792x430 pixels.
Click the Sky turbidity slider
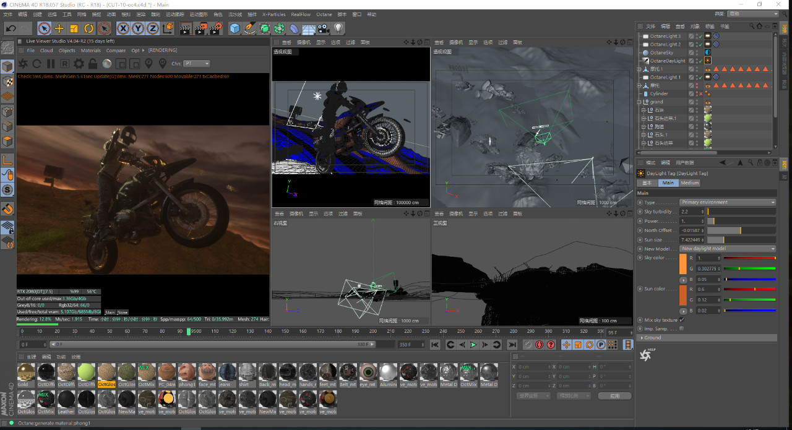point(741,212)
